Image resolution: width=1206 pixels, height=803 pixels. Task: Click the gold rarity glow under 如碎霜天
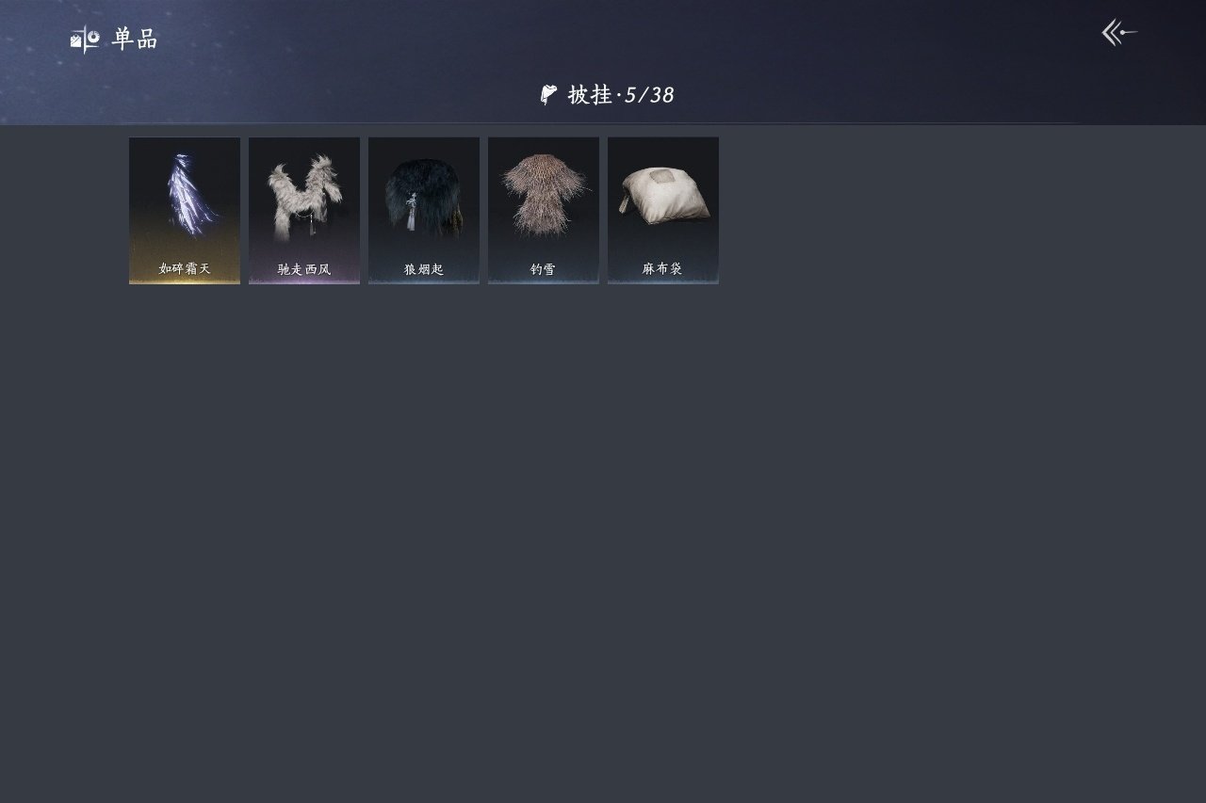(185, 281)
